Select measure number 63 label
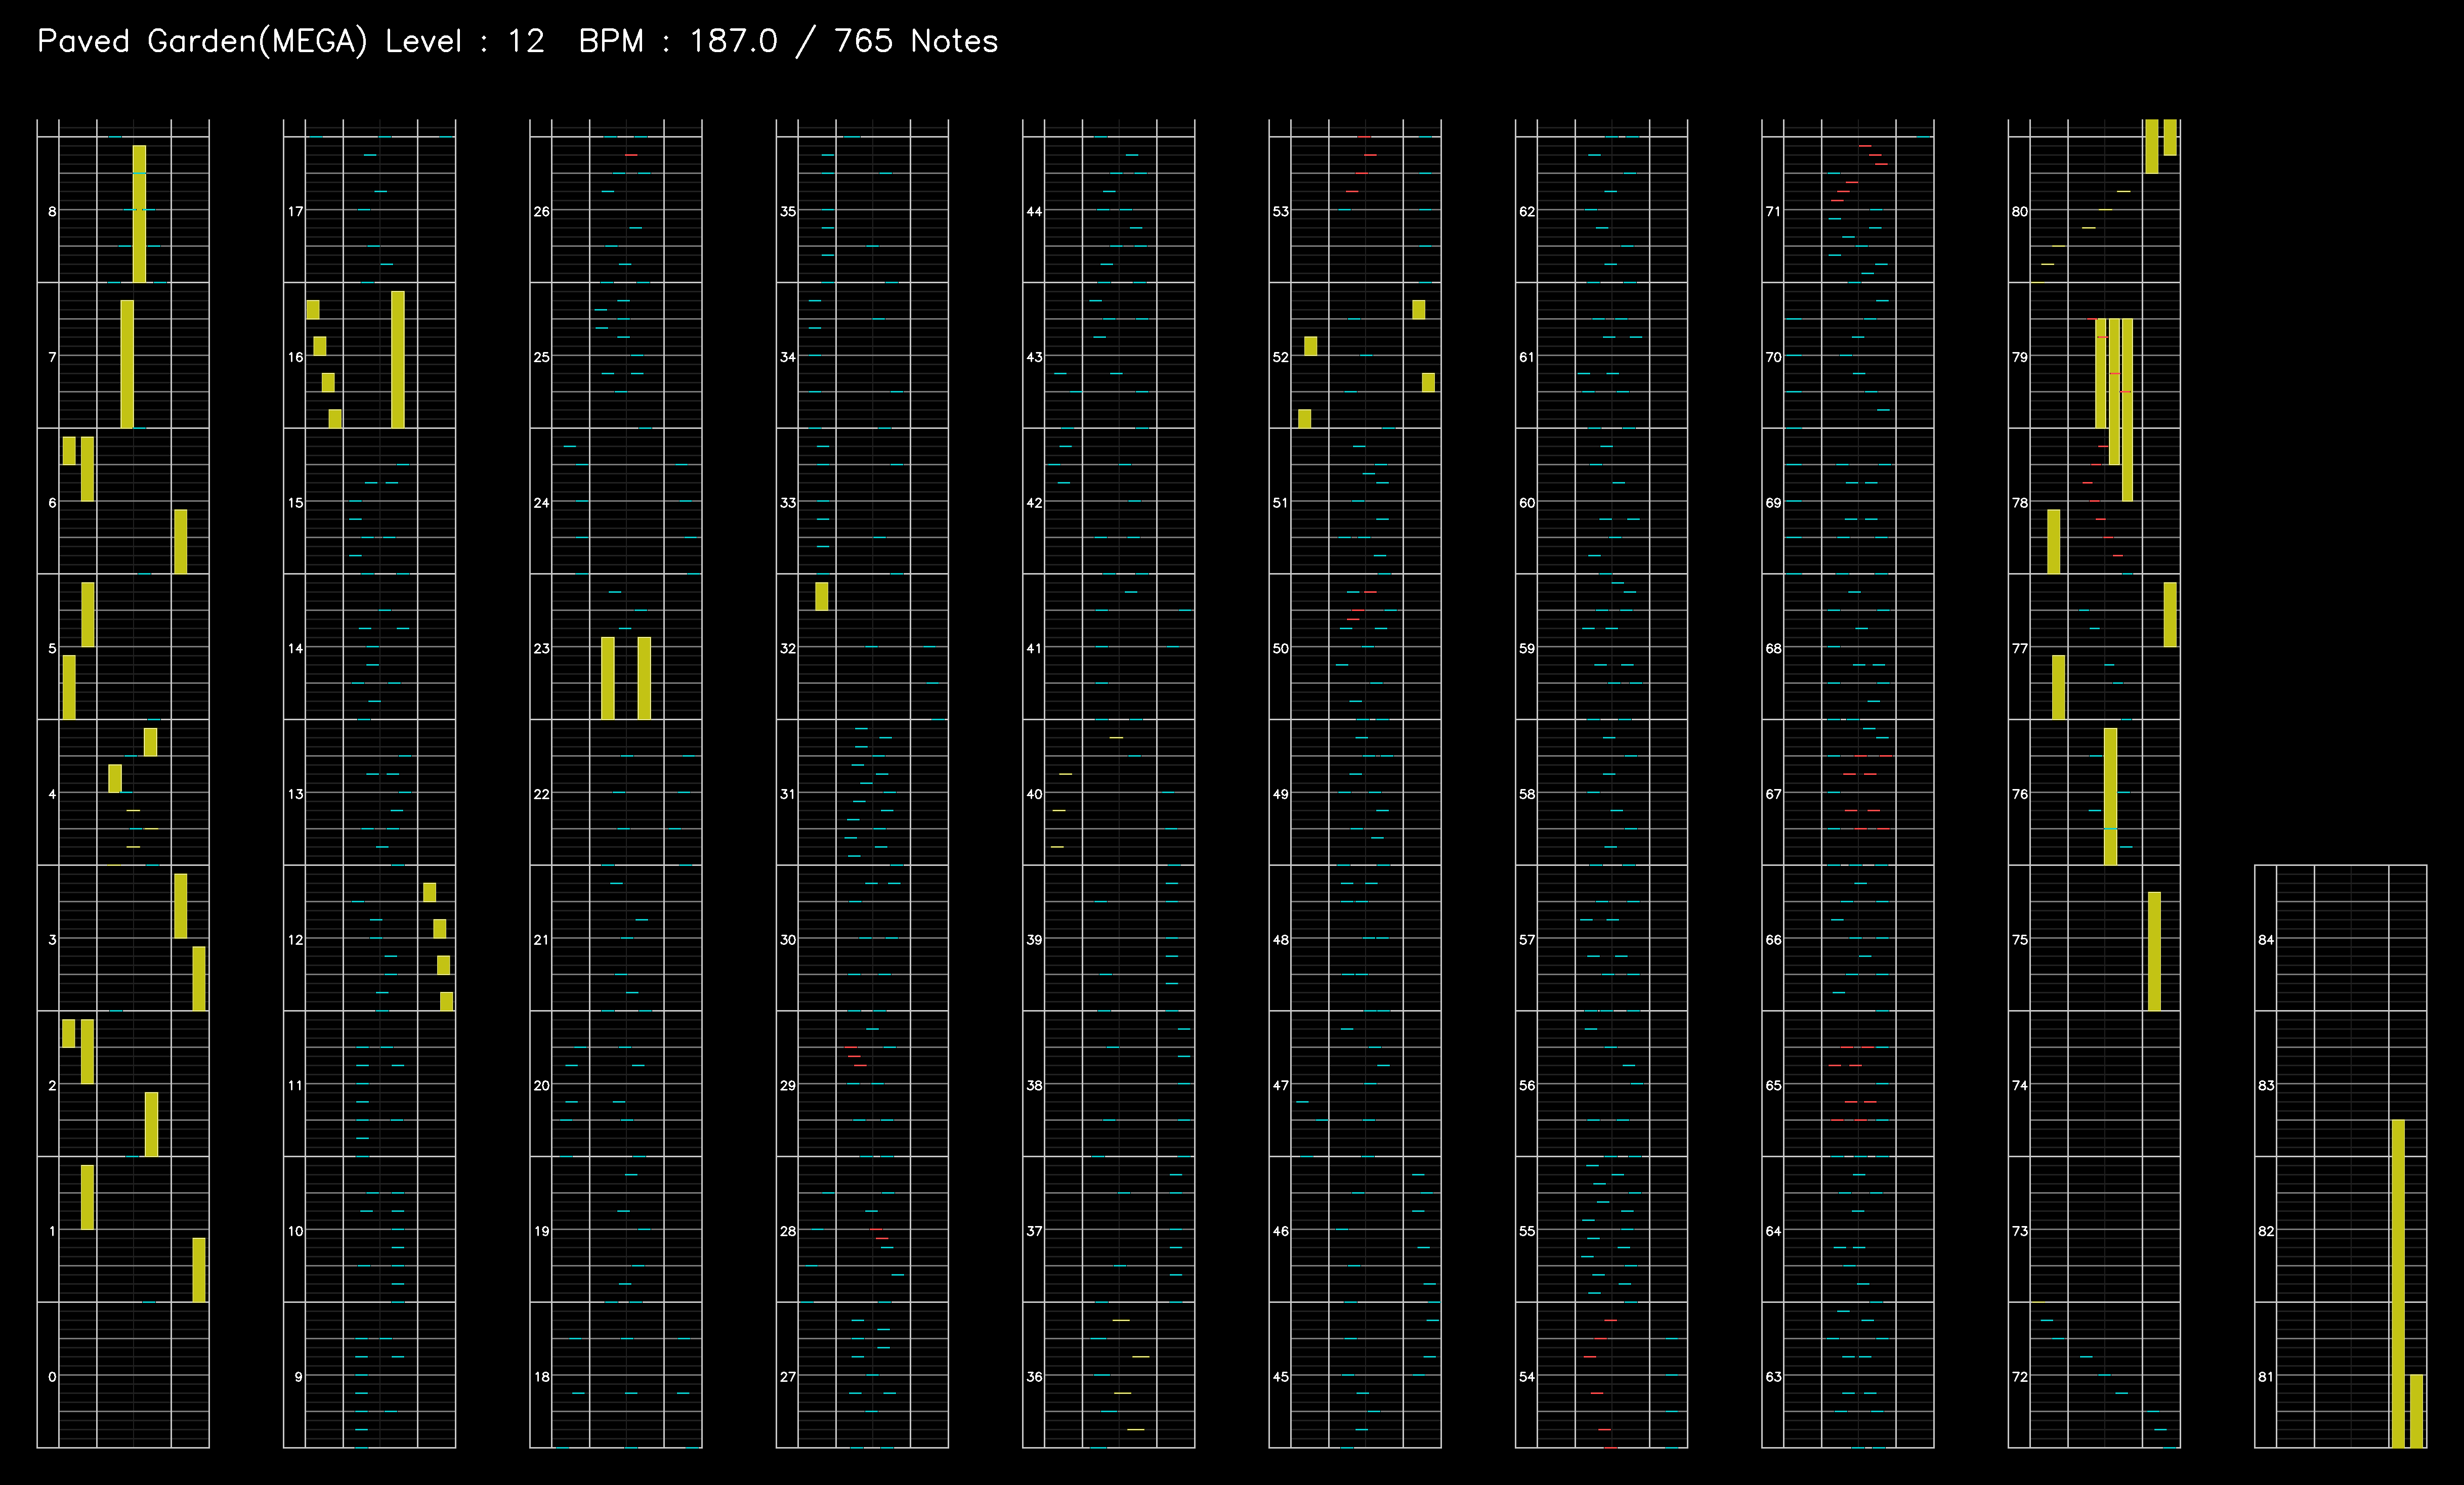The height and width of the screenshot is (1485, 2464). (x=1773, y=1377)
